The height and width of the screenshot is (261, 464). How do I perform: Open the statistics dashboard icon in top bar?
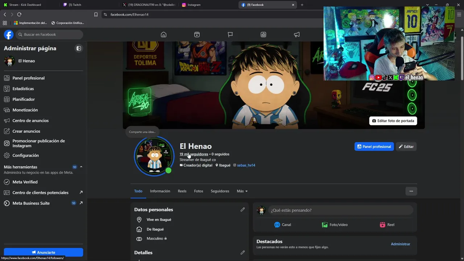point(264,34)
